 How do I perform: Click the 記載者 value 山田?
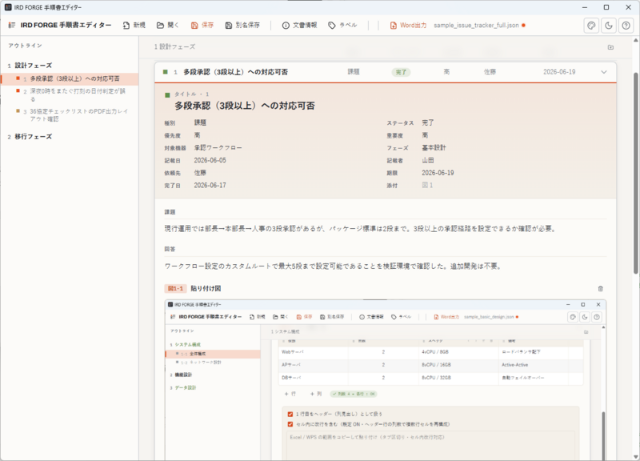coord(428,161)
